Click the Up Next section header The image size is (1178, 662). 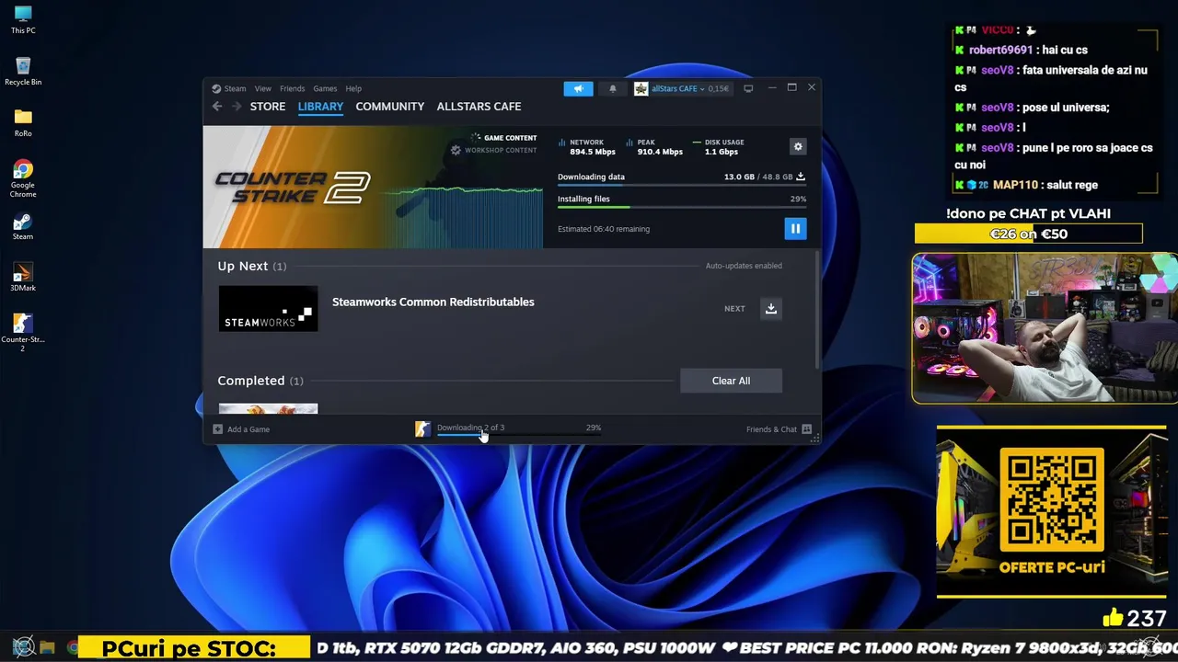pyautogui.click(x=252, y=266)
